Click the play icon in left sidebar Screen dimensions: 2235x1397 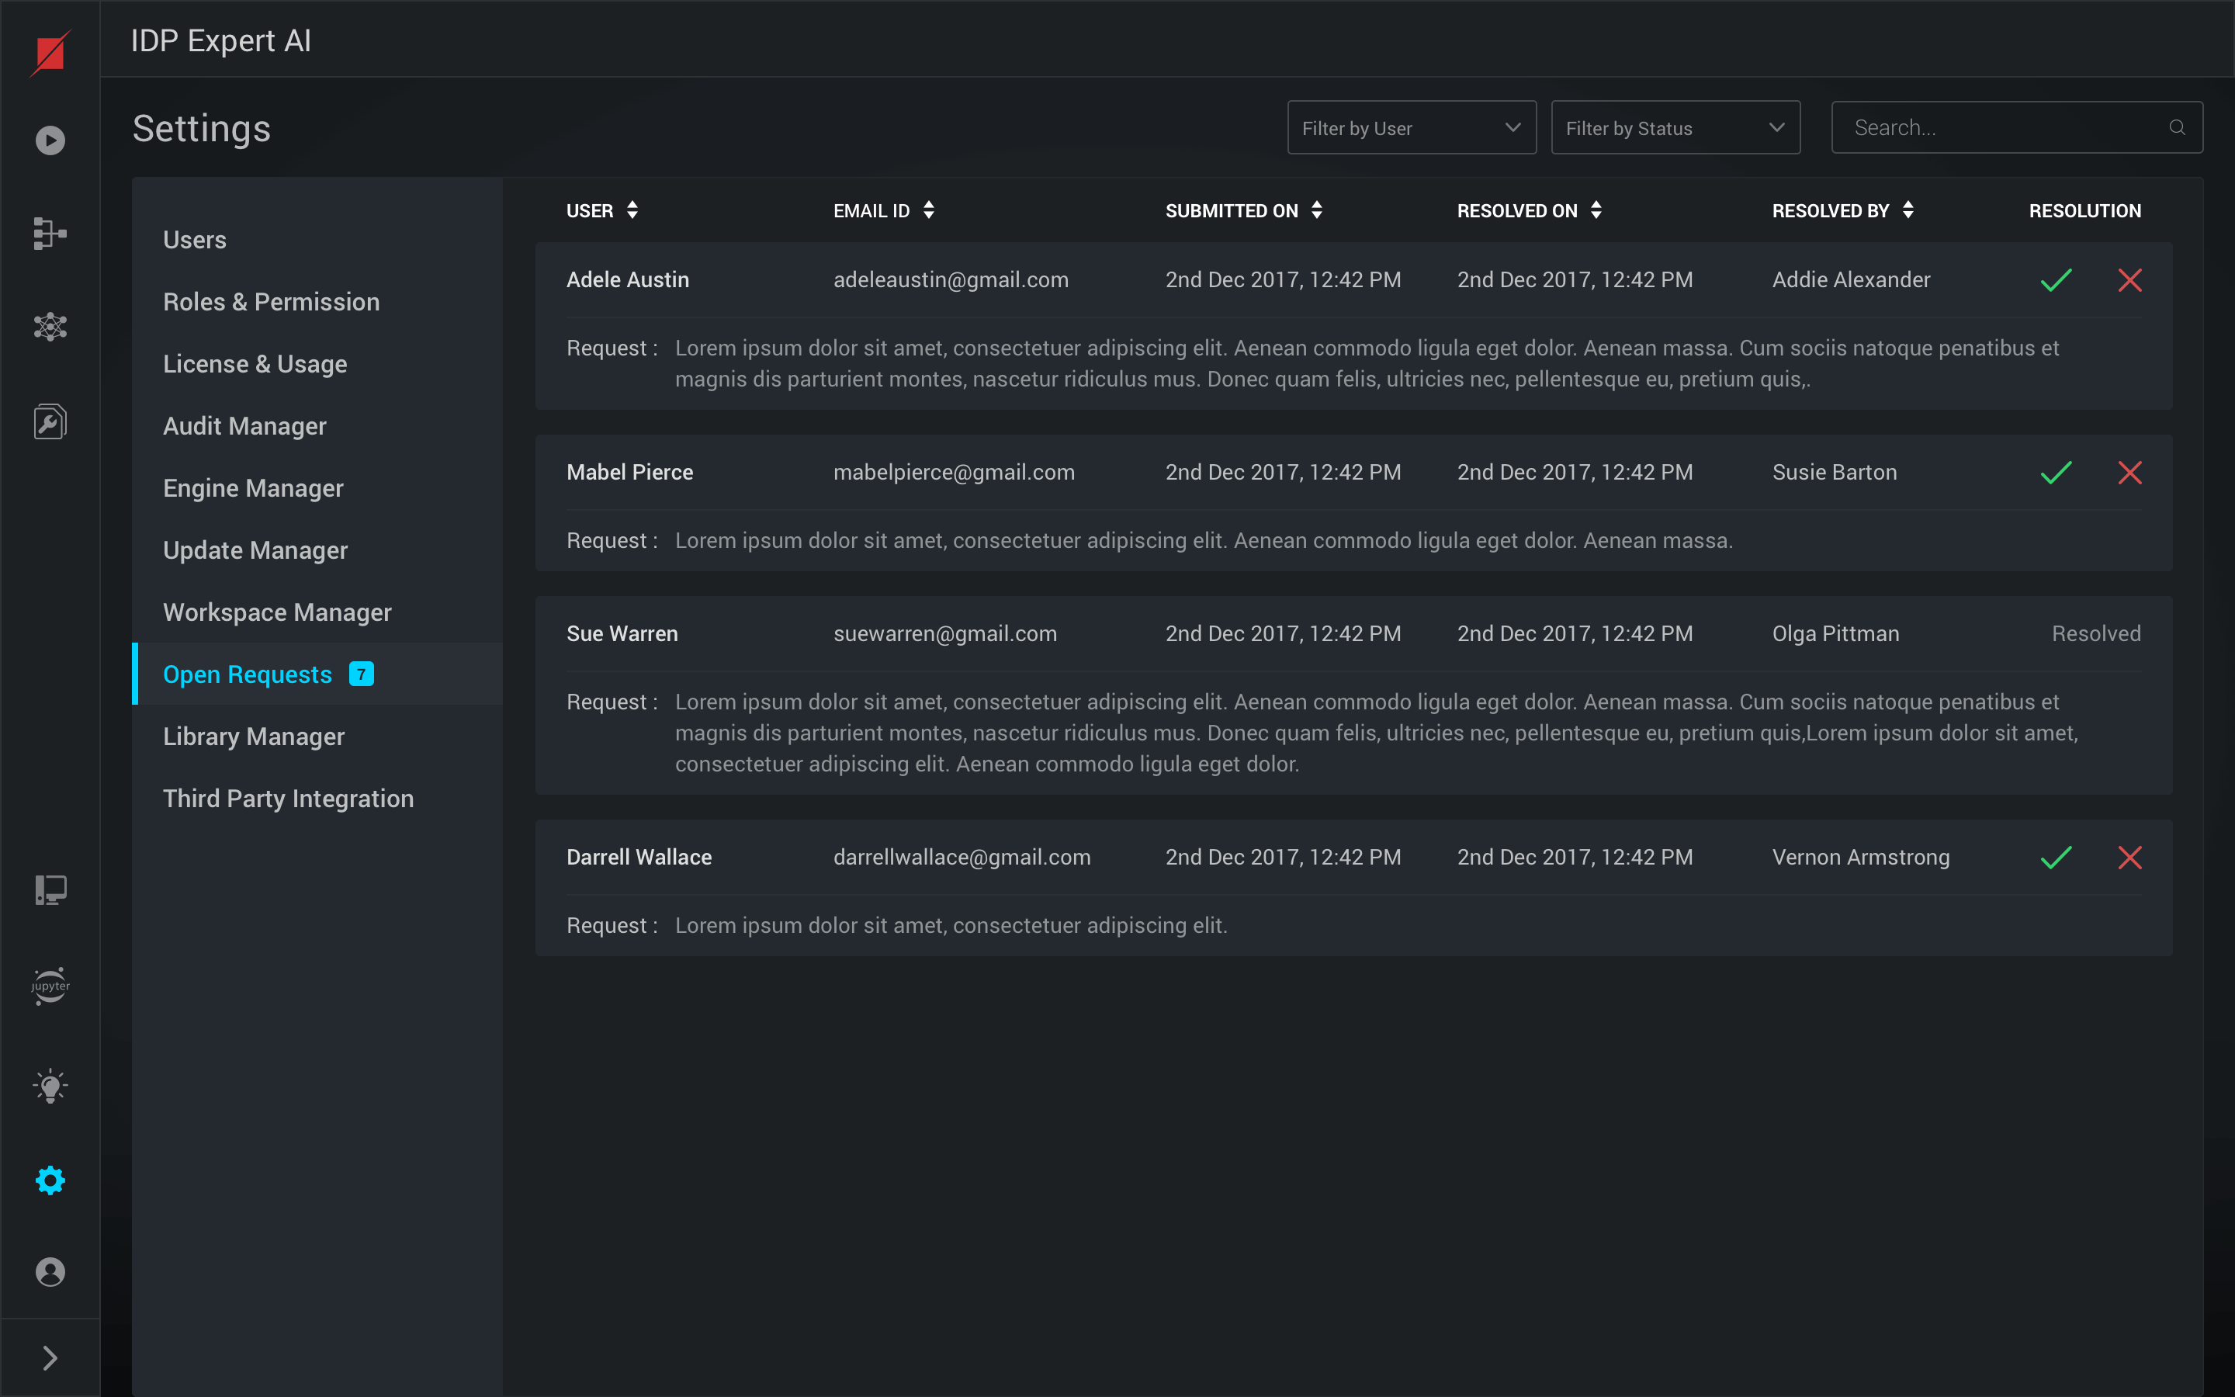[x=50, y=140]
